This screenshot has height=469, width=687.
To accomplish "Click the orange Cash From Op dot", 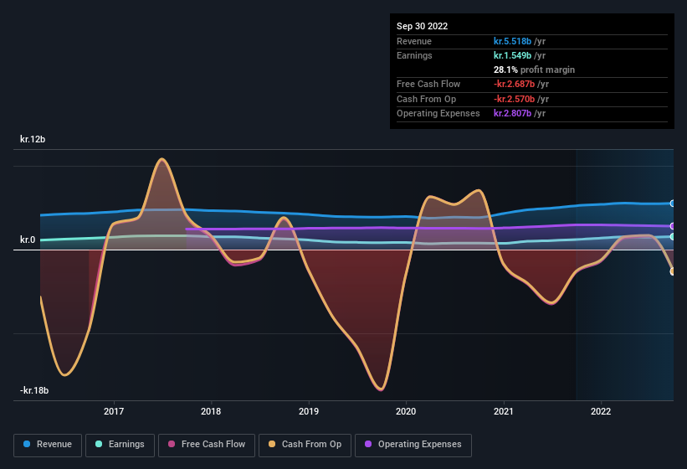I will 272,444.
